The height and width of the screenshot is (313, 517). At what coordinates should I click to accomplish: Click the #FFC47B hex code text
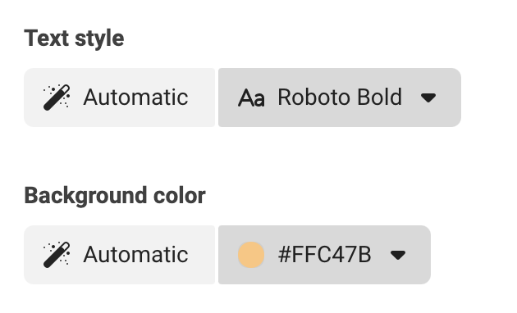(x=325, y=255)
